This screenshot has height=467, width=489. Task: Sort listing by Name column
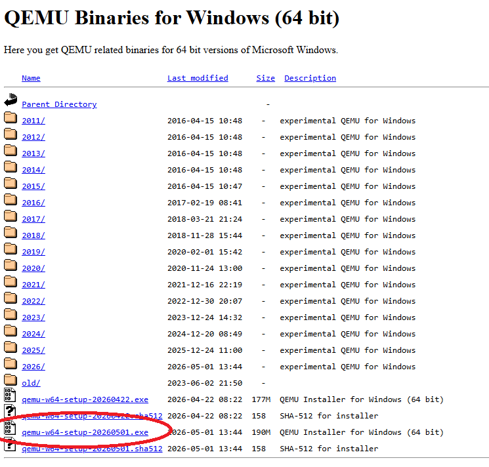pyautogui.click(x=31, y=78)
